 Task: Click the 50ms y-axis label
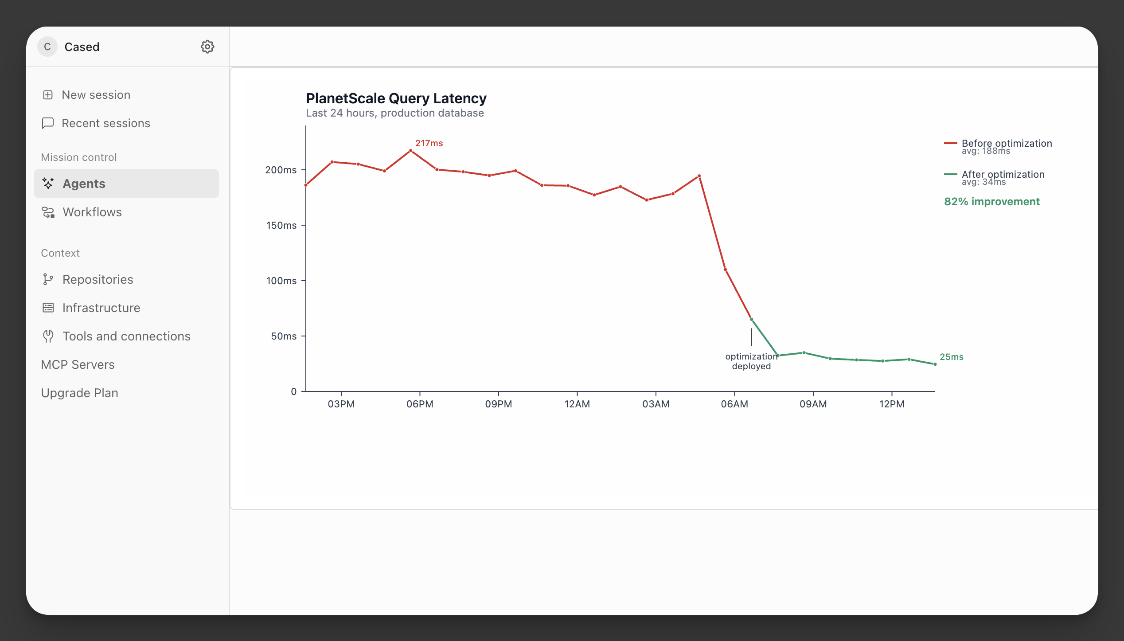284,336
